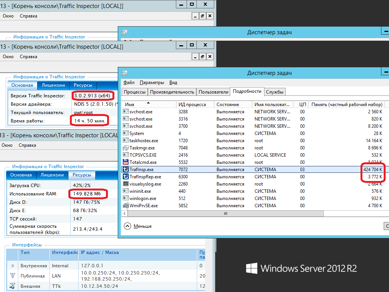The image size is (389, 292).
Task: Select Основная tab above the Версия Traffic Inspector row
Action: coord(22,85)
